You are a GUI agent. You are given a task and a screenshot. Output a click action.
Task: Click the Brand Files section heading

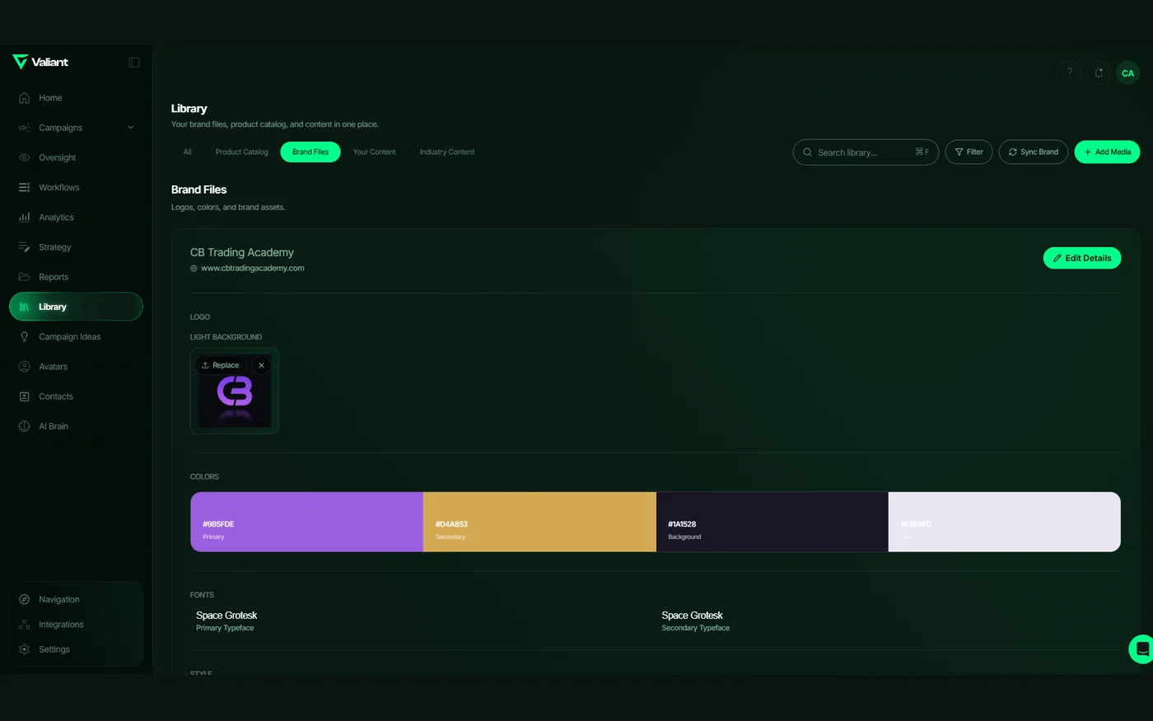point(198,190)
